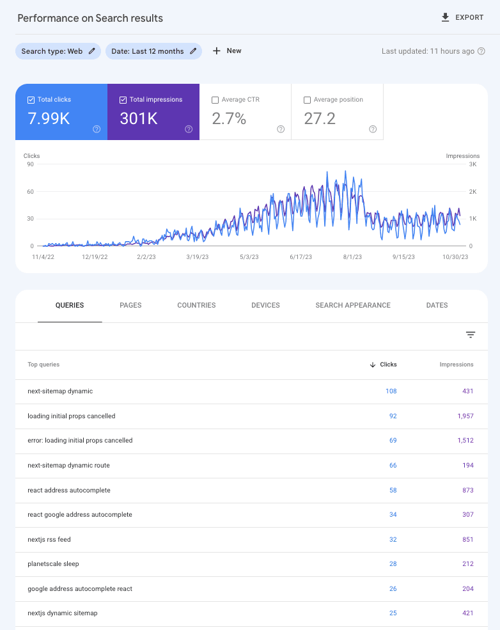Click help icon on Average position card
This screenshot has width=500, height=630.
pyautogui.click(x=373, y=129)
